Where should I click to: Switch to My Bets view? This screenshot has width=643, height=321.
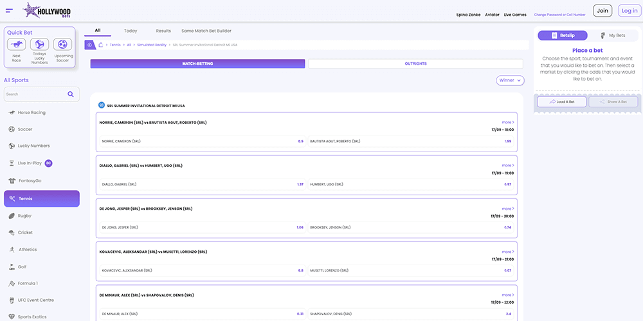tap(612, 35)
